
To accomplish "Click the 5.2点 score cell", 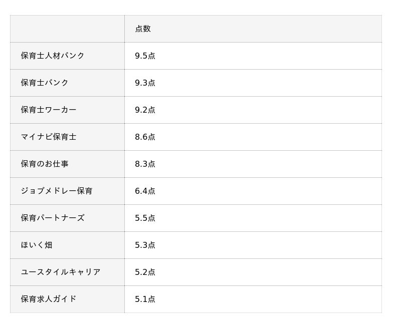I will pyautogui.click(x=145, y=272).
